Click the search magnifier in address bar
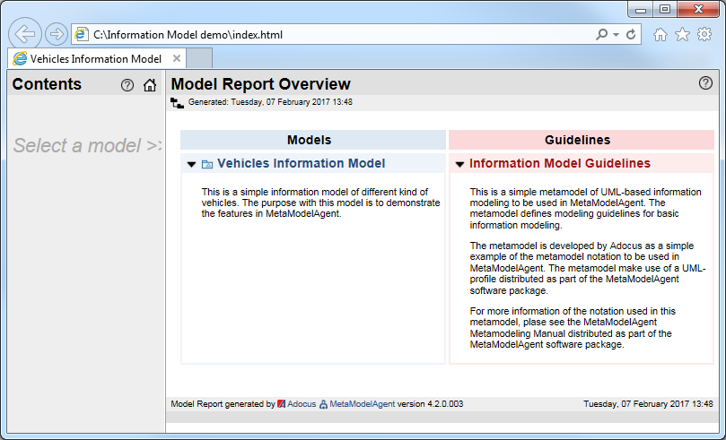 coord(601,35)
